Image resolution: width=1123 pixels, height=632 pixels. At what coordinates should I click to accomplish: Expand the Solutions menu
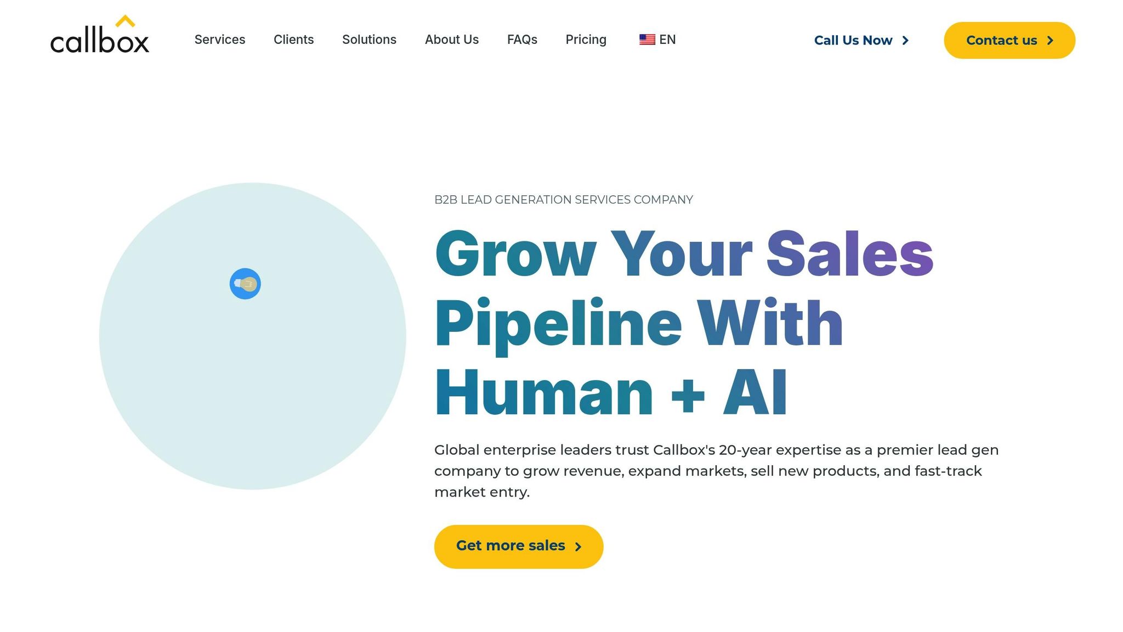[369, 39]
